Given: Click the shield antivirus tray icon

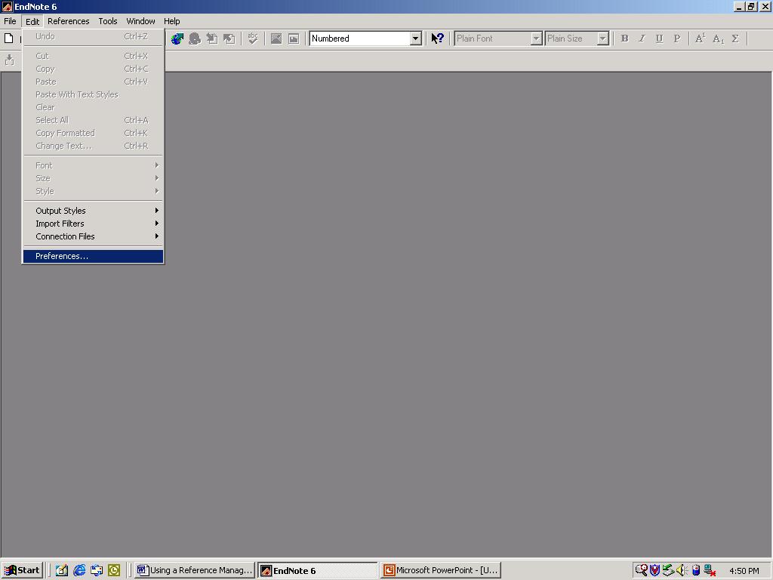Looking at the screenshot, I should [654, 570].
